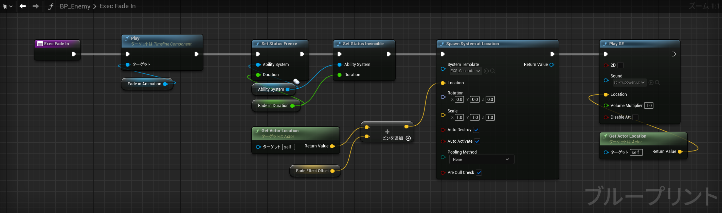Screen dimensions: 722x213
Task: Edit Rotation Z value field
Action: (x=490, y=100)
